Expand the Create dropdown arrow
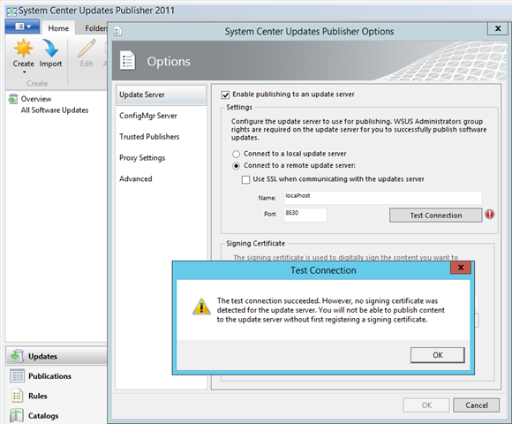Screen dimensions: 512x424 24,72
